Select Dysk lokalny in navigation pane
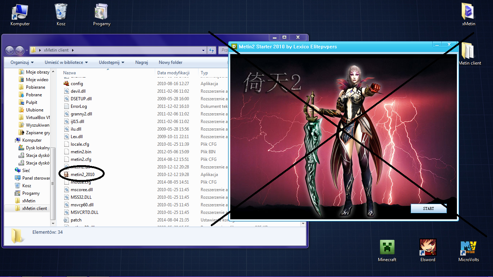 click(x=34, y=148)
